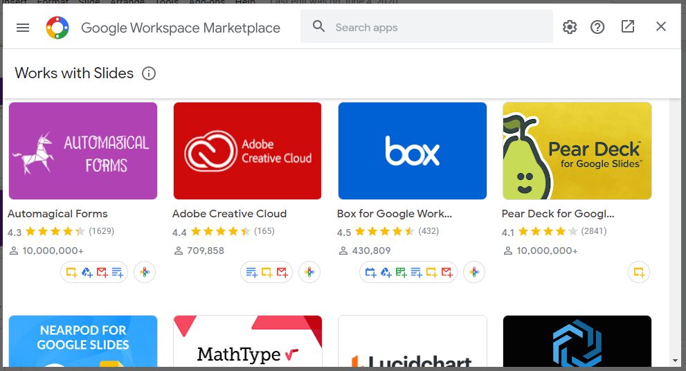This screenshot has height=371, width=686.
Task: Click the Pear Deck 10,000,000+ users count
Action: click(x=548, y=251)
